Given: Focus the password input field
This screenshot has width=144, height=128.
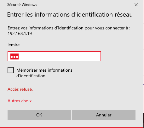Looking at the screenshot, I should pyautogui.click(x=54, y=56).
